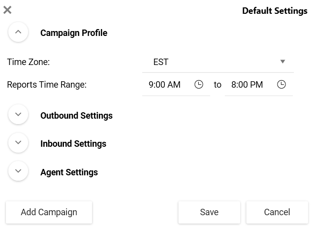Expand the Outbound Settings section

pyautogui.click(x=18, y=114)
